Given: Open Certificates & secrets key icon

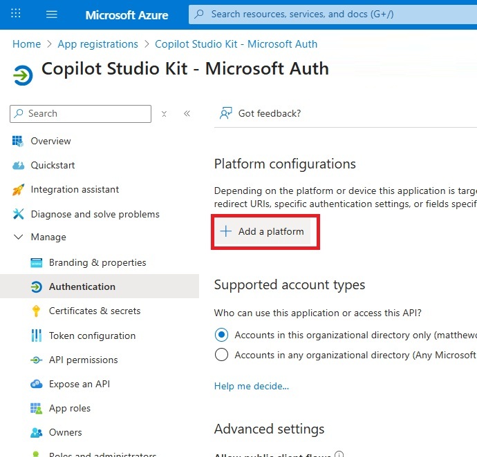Looking at the screenshot, I should [37, 311].
